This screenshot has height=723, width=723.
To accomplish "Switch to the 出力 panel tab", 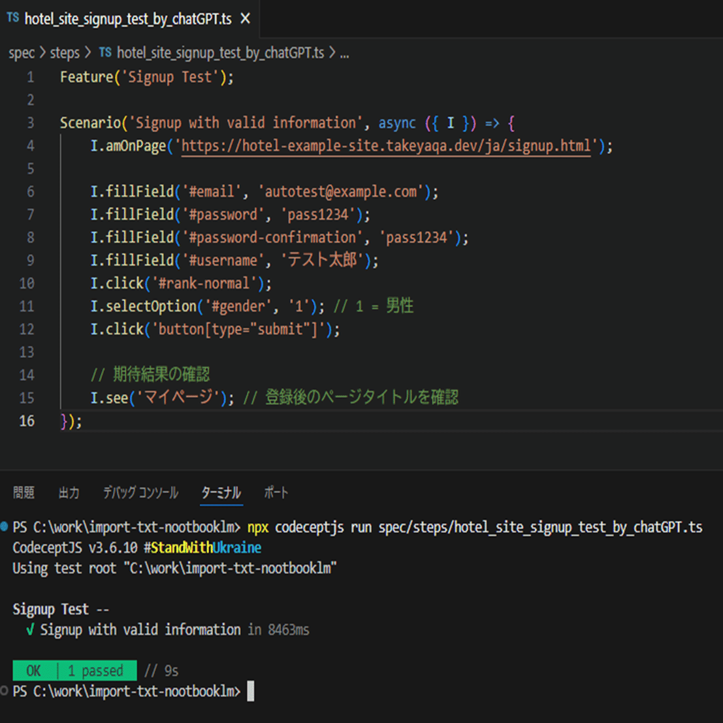I will coord(69,492).
